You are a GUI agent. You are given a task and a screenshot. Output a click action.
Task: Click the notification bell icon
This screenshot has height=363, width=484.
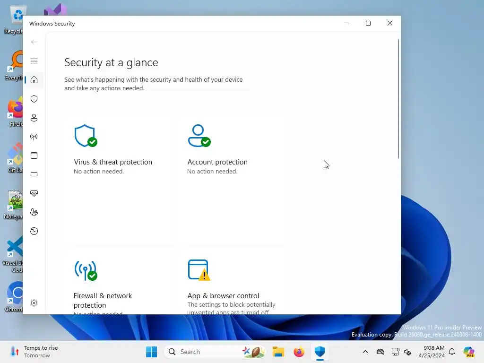(452, 352)
